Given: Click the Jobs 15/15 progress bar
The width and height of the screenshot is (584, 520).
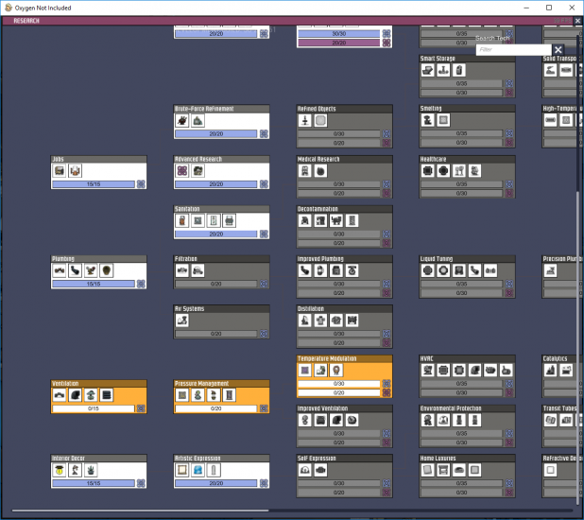Looking at the screenshot, I should [x=94, y=184].
